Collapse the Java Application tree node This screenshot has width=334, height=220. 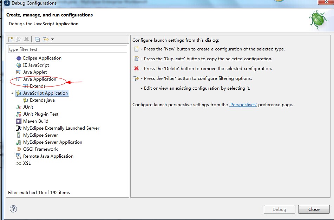[13, 79]
